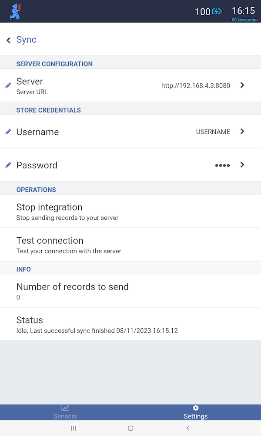261x436 pixels.
Task: Select the USERNAME value
Action: (x=213, y=132)
